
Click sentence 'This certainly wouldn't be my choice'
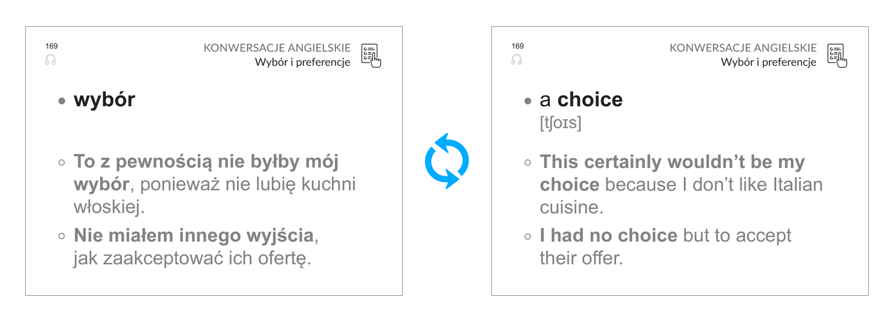point(673,173)
